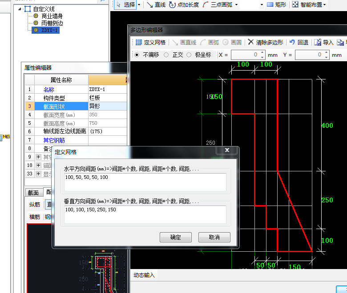Viewport: 347px width, 293px height.
Task: Click the 自定义线 node icon
Action: point(28,9)
